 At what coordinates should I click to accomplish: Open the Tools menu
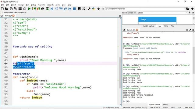coord(58,5)
